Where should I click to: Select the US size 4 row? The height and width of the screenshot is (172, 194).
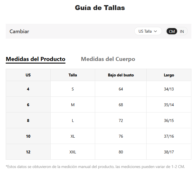(x=28, y=89)
